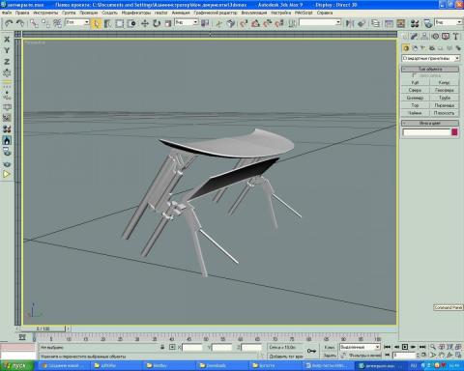The width and height of the screenshot is (464, 371).
Task: Toggle the Angle Snap icon
Action: click(255, 23)
